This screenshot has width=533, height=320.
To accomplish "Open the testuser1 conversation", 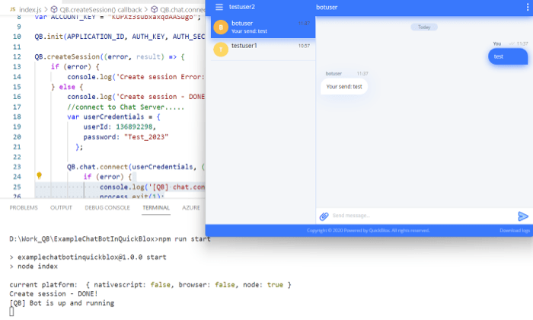I will pyautogui.click(x=263, y=50).
